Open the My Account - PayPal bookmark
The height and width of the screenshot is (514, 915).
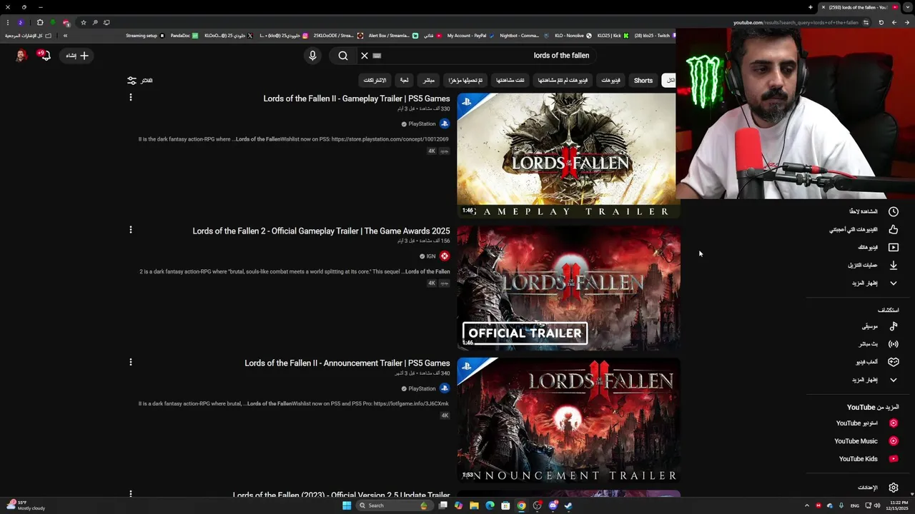pos(470,36)
